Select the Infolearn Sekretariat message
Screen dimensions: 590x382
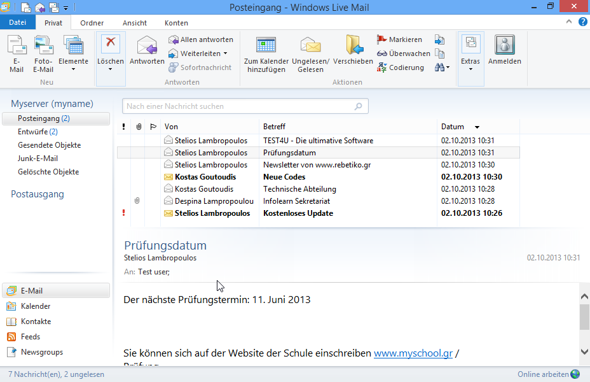pyautogui.click(x=319, y=201)
